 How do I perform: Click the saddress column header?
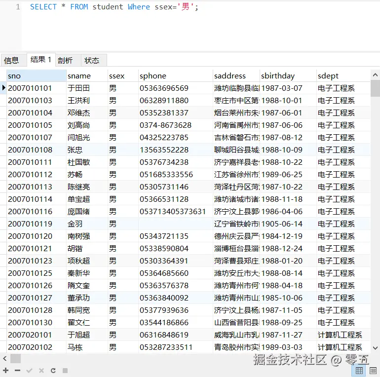point(236,76)
